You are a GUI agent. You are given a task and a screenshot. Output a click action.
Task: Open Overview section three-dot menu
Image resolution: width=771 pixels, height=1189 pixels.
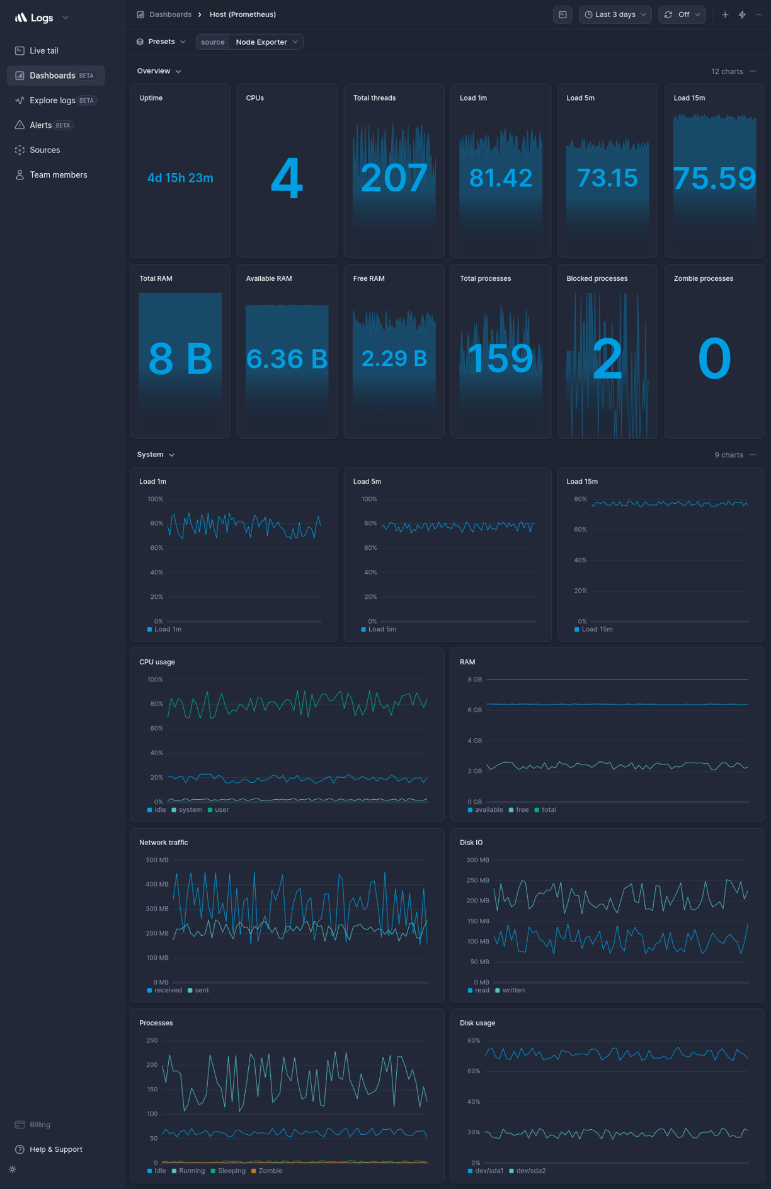[x=753, y=71]
